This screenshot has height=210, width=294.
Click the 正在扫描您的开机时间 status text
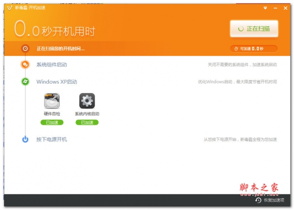(x=61, y=49)
